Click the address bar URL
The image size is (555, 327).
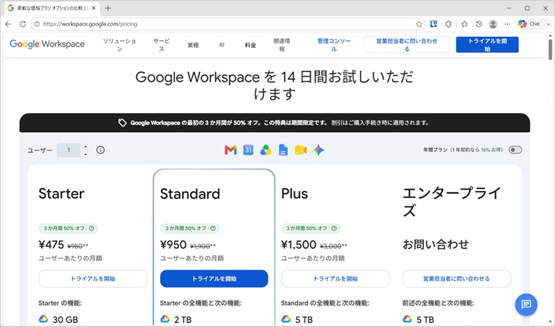(90, 24)
